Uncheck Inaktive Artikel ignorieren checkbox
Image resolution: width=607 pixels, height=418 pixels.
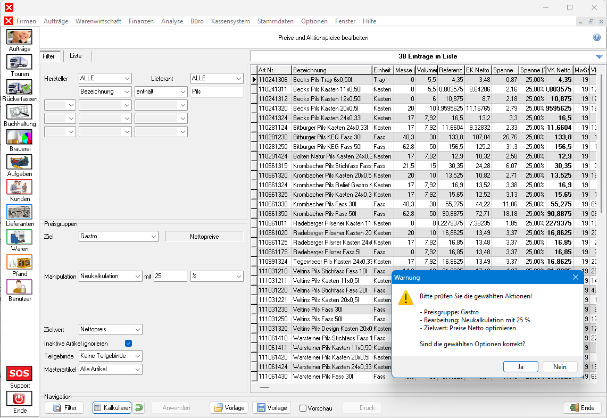tap(128, 344)
